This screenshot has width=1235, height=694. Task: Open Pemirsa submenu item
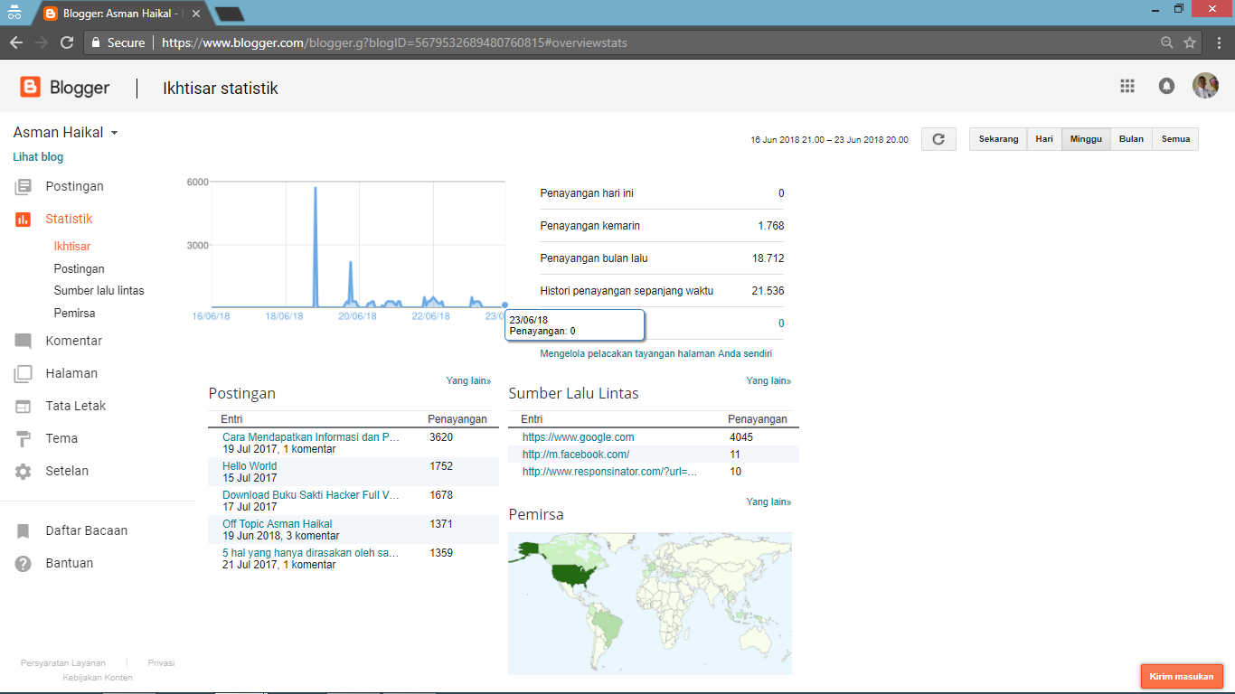point(75,313)
